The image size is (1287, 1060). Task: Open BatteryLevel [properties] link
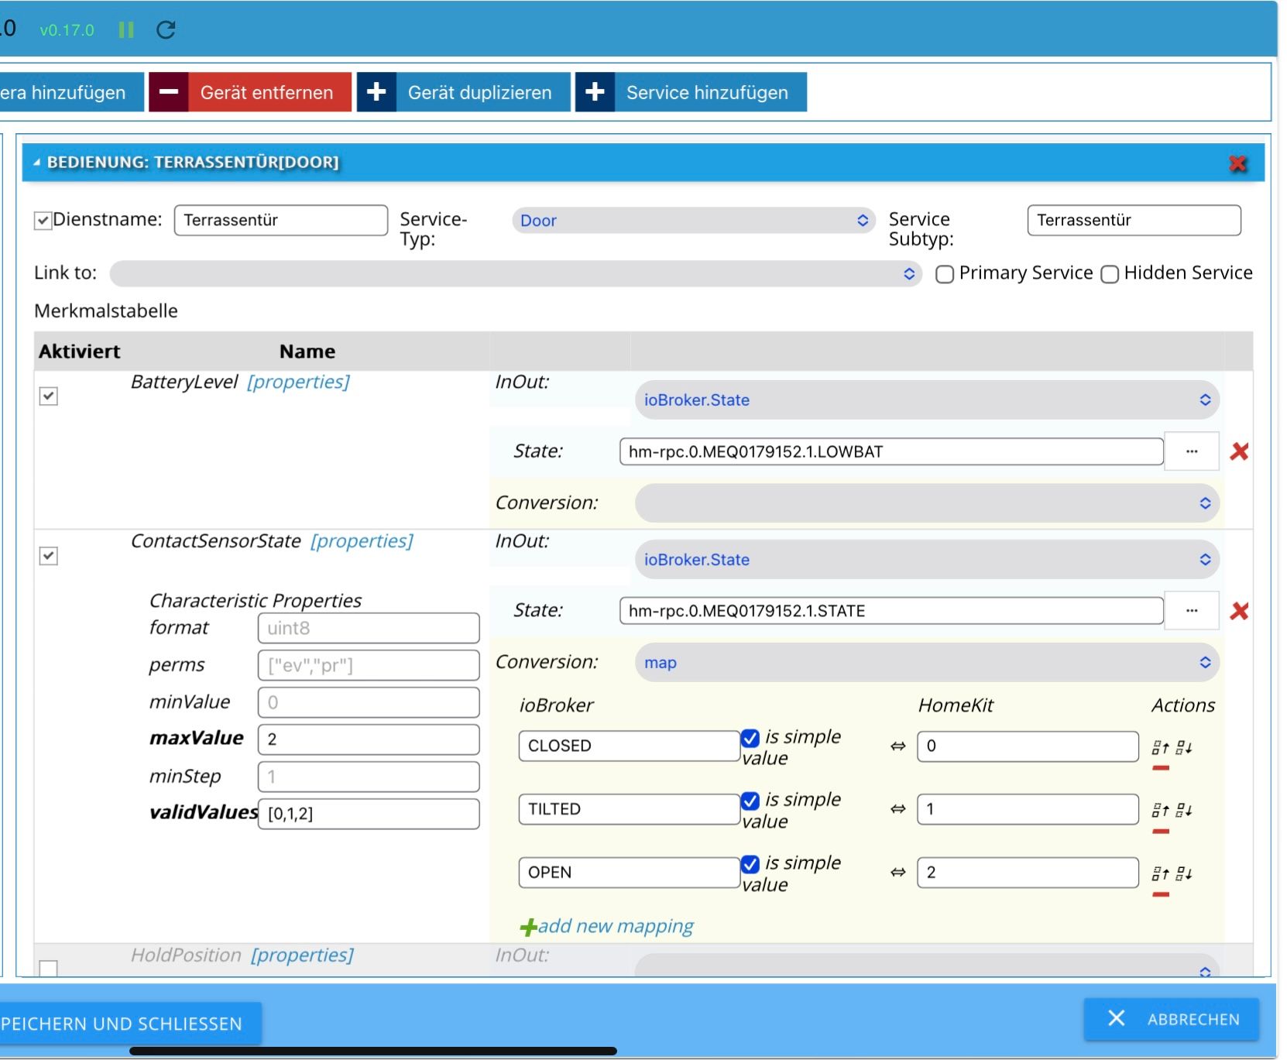click(x=298, y=382)
